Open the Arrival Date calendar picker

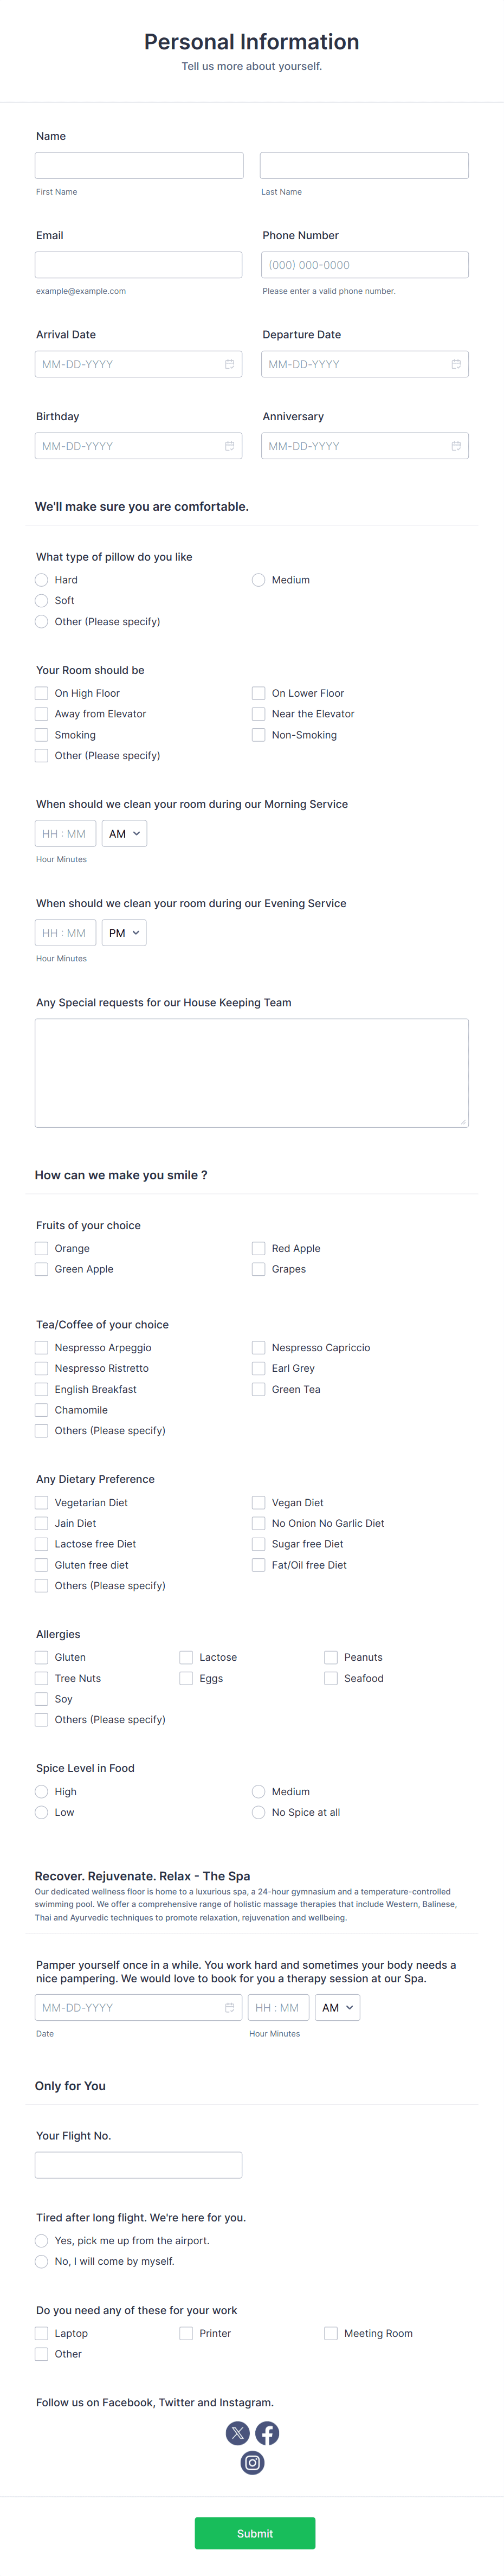[230, 364]
